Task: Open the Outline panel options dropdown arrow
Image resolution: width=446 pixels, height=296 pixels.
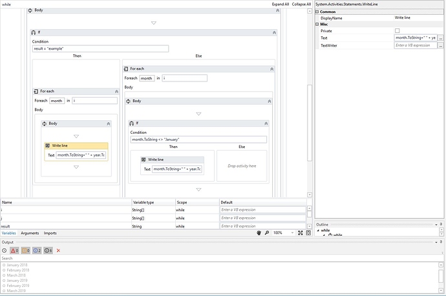Action: [x=436, y=225]
